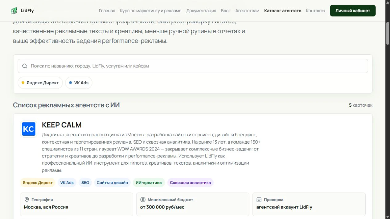The image size is (390, 219).
Task: Focus the agent search input field
Action: click(193, 66)
